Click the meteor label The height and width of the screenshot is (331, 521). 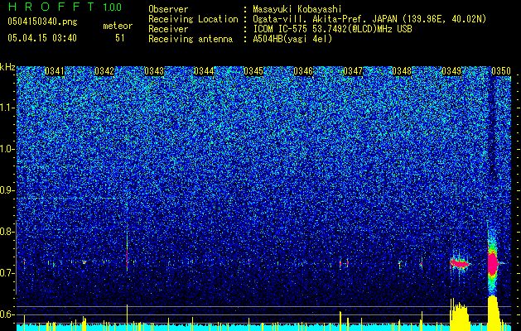pyautogui.click(x=118, y=26)
